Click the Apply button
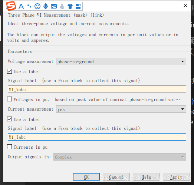This screenshot has height=185, width=194. pos(176,177)
